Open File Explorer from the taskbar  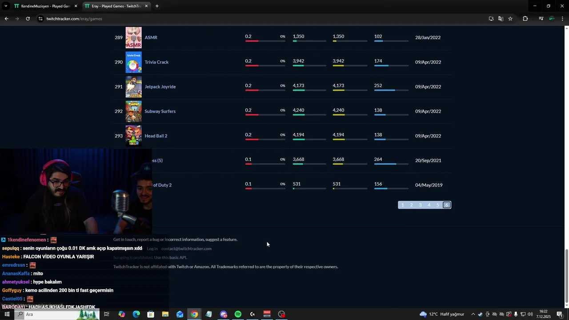(165, 314)
